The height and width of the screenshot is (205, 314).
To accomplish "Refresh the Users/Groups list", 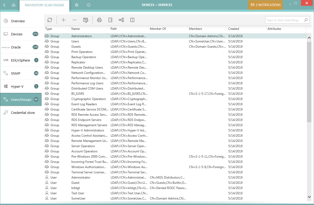I will (x=50, y=20).
